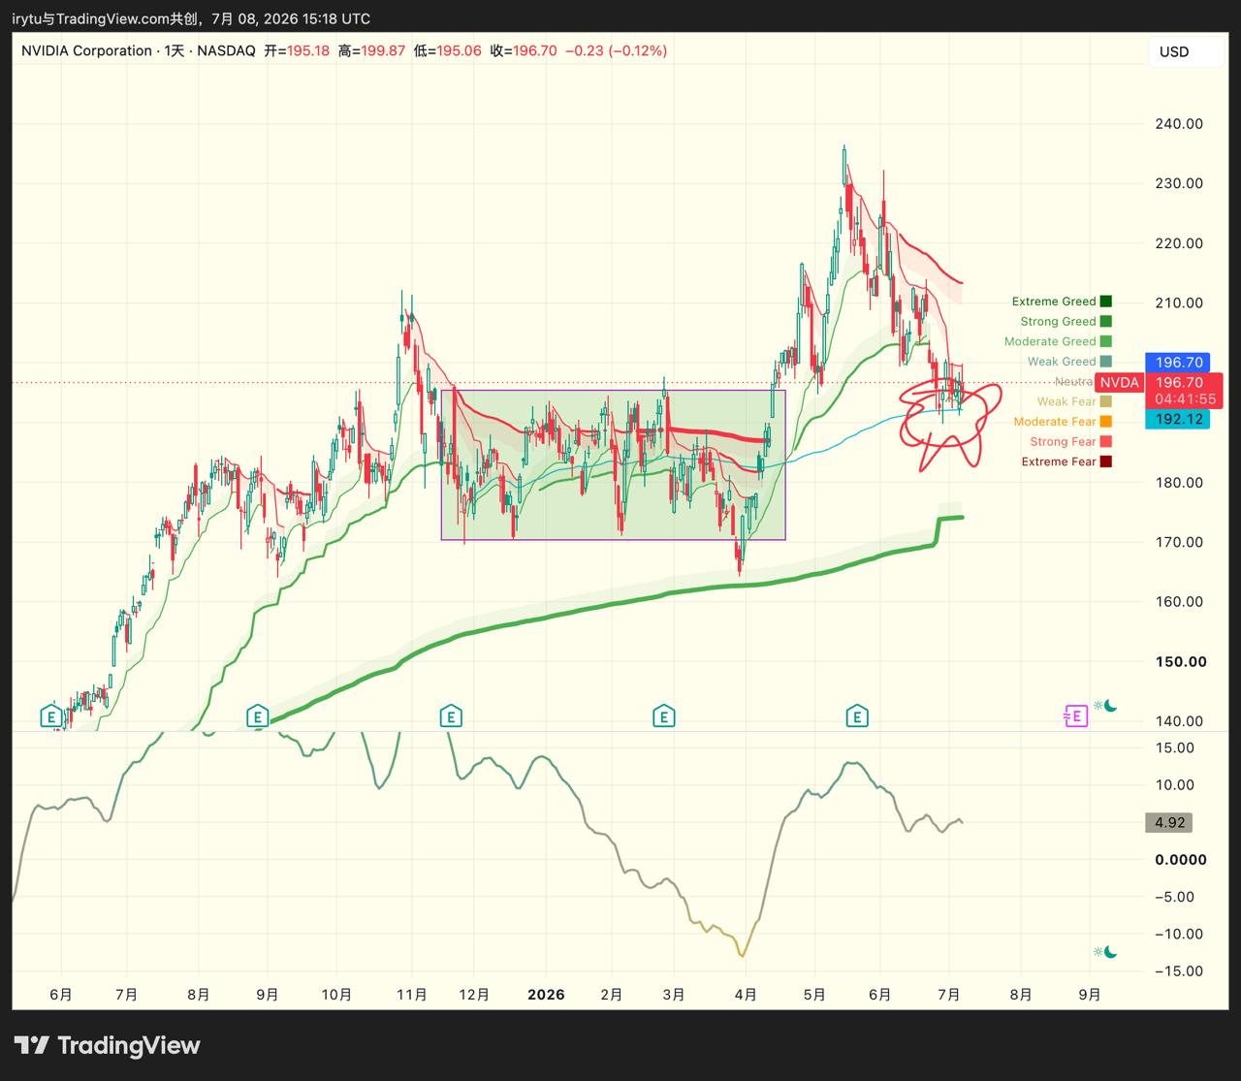
Task: Open the earnings E marker between 5月 and 6月
Action: pyautogui.click(x=856, y=717)
